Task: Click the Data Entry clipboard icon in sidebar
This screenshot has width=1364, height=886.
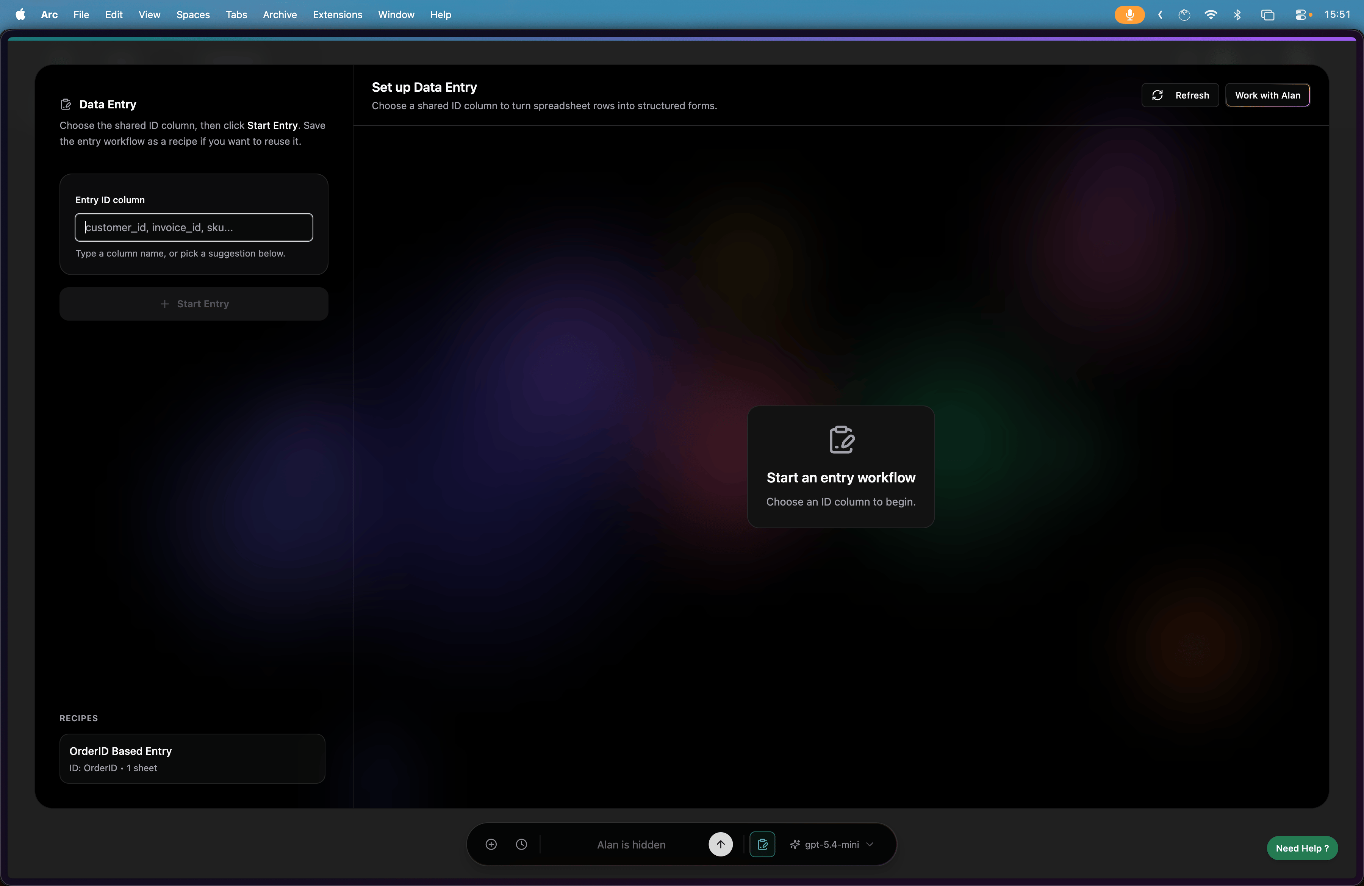Action: click(x=66, y=104)
